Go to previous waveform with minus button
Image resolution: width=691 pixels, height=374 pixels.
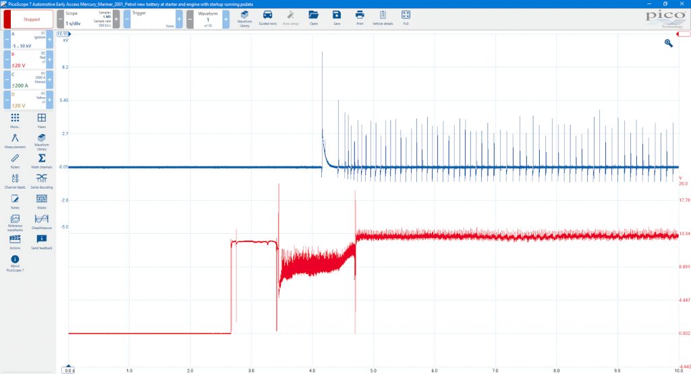190,20
